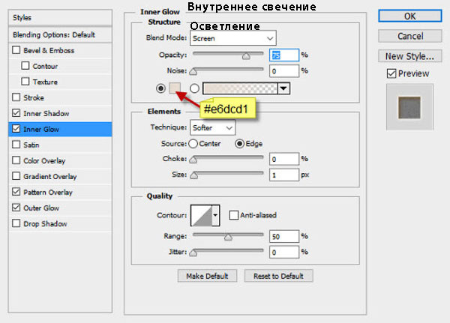The width and height of the screenshot is (450, 323).
Task: Confirm with the OK button
Action: click(409, 16)
